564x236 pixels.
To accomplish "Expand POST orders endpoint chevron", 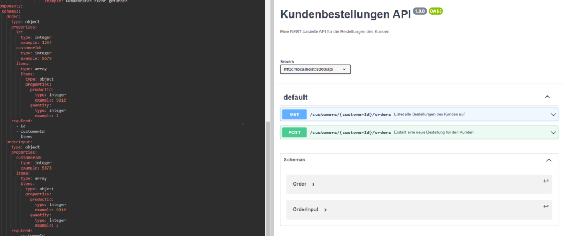I will 553,132.
